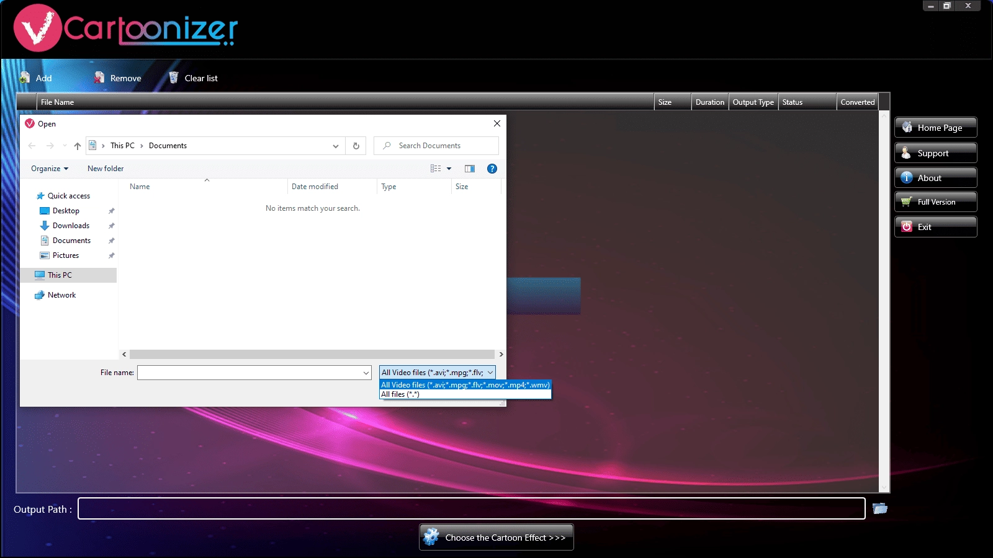Click Documents in the address breadcrumb
Image resolution: width=993 pixels, height=558 pixels.
tap(168, 146)
